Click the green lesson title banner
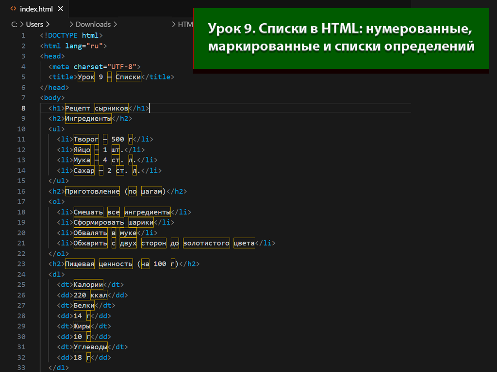 pyautogui.click(x=341, y=38)
